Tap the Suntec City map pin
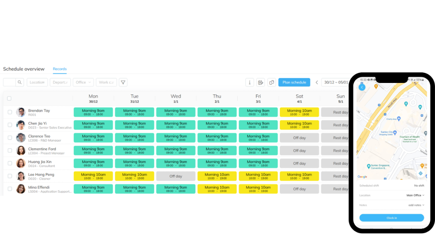 pyautogui.click(x=395, y=133)
